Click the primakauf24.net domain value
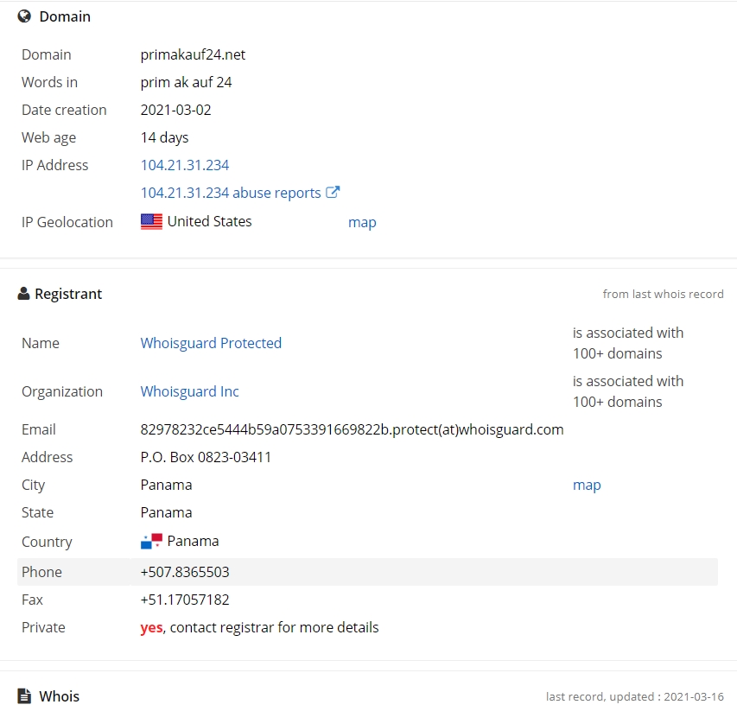 coord(193,54)
